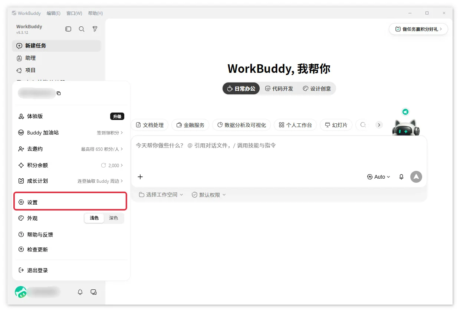Choose 金融服务 suggestion chip
460x312 pixels.
click(190, 125)
